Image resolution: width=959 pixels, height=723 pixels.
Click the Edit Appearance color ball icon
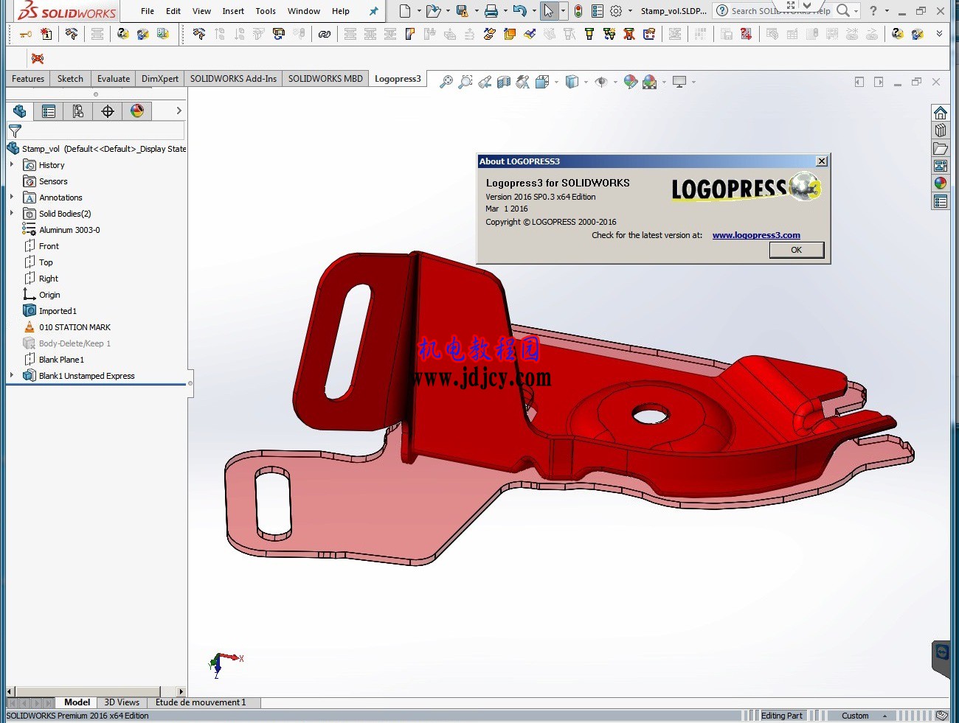click(630, 82)
